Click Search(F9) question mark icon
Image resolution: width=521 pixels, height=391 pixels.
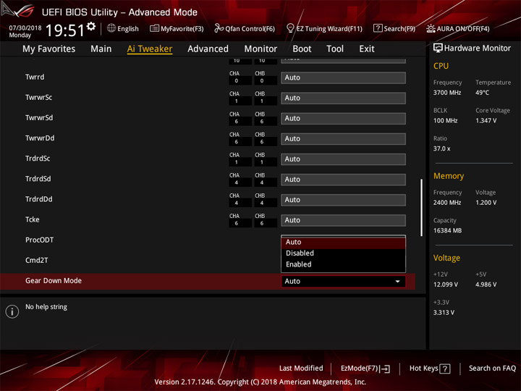click(378, 28)
